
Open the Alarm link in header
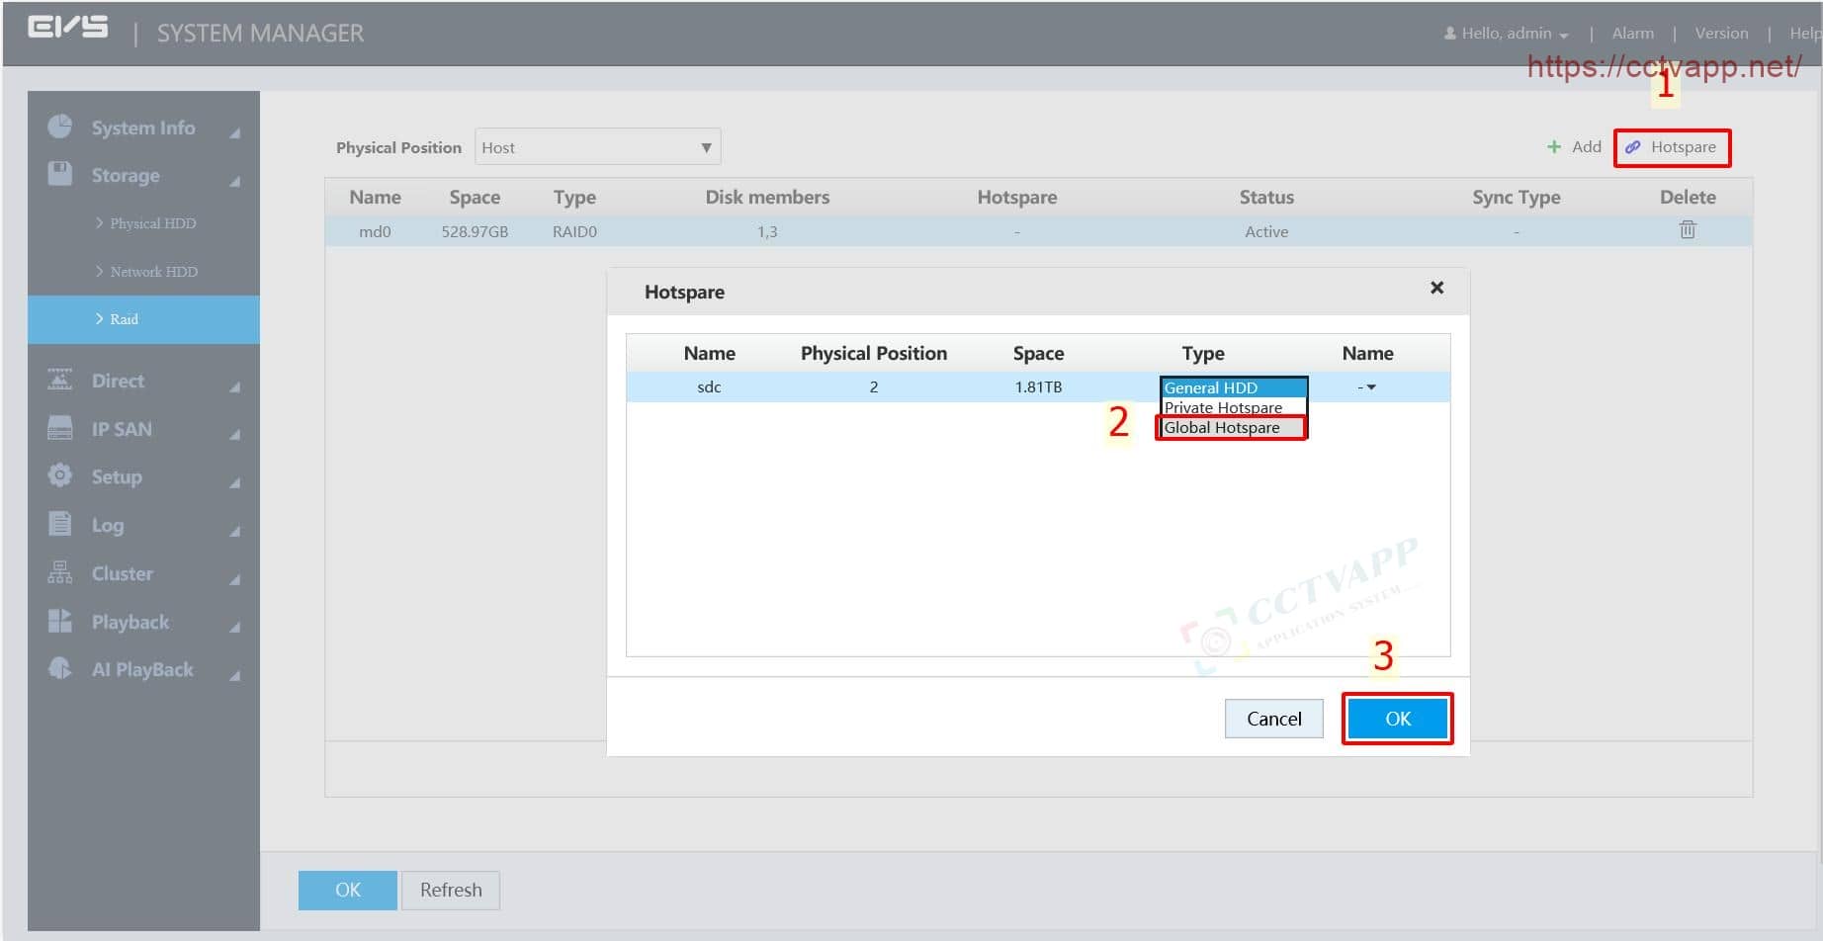pos(1632,34)
